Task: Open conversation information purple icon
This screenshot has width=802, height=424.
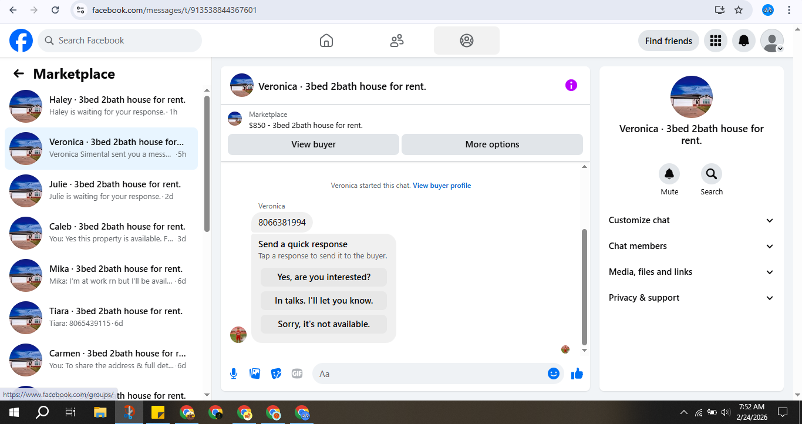Action: pyautogui.click(x=571, y=85)
